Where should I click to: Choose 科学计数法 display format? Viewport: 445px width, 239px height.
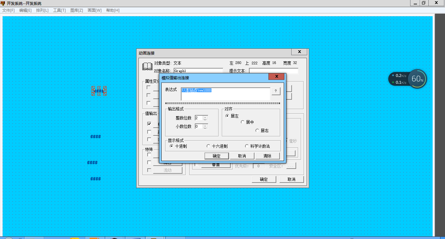pos(247,146)
